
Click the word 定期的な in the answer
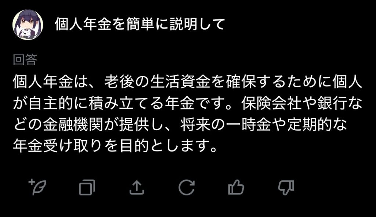(x=317, y=124)
